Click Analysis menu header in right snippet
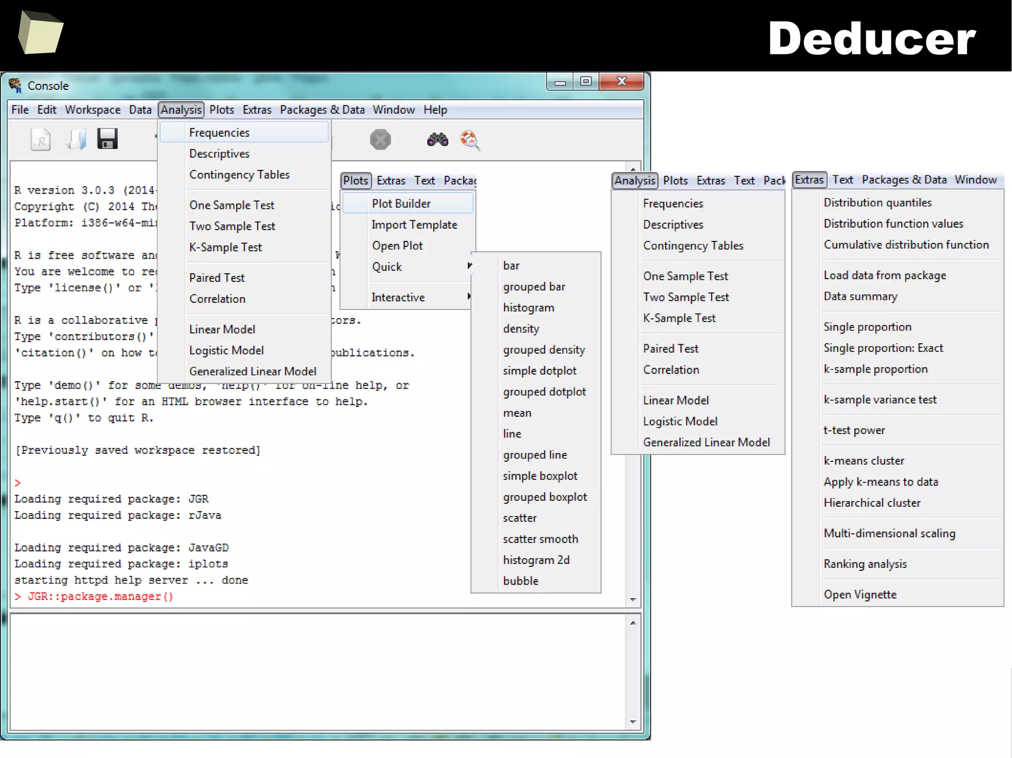Viewport: 1012px width, 758px height. pos(635,181)
